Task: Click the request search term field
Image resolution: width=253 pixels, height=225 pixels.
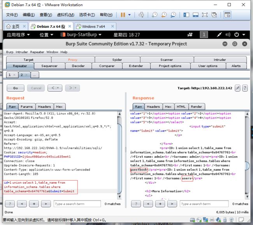Action: (77, 204)
